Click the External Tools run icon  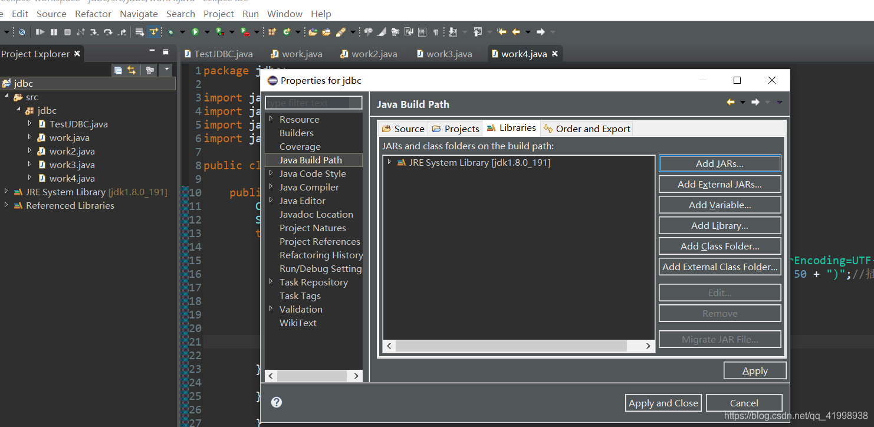coord(244,32)
